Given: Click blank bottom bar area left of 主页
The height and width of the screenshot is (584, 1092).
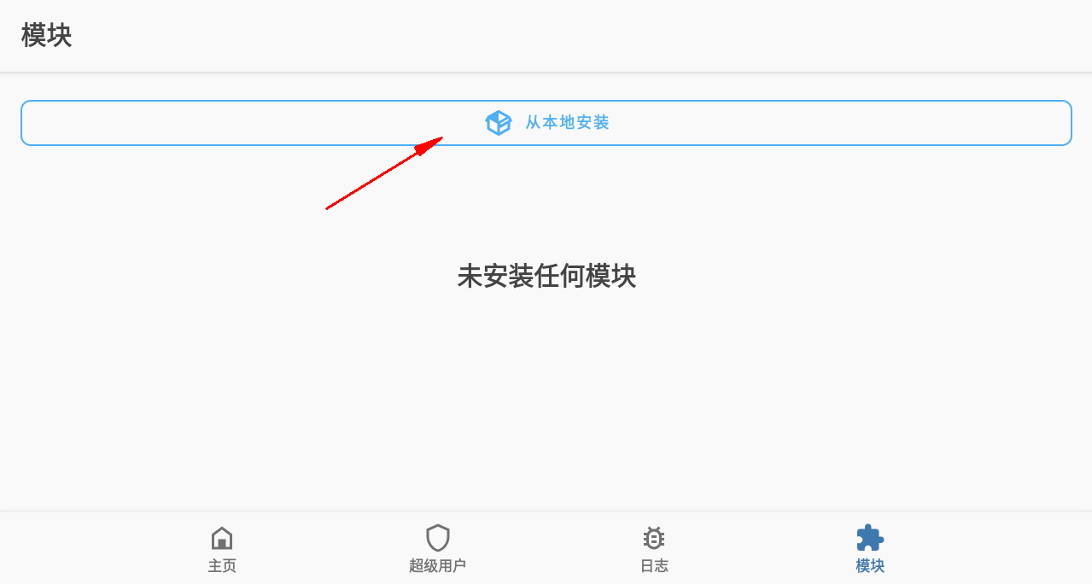Looking at the screenshot, I should tap(94, 548).
